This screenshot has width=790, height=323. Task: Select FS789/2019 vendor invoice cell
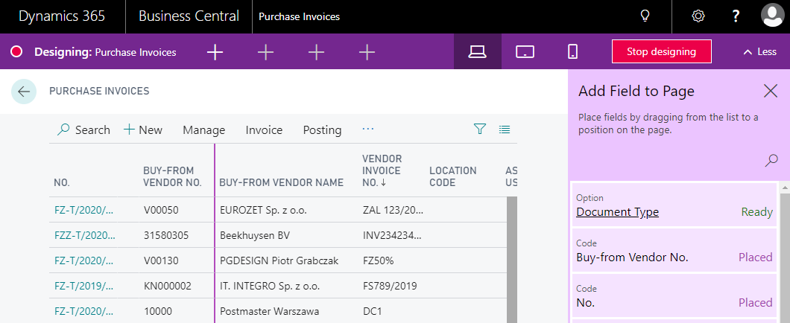click(x=390, y=286)
